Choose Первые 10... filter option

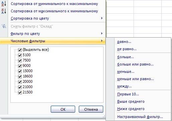click(x=128, y=94)
